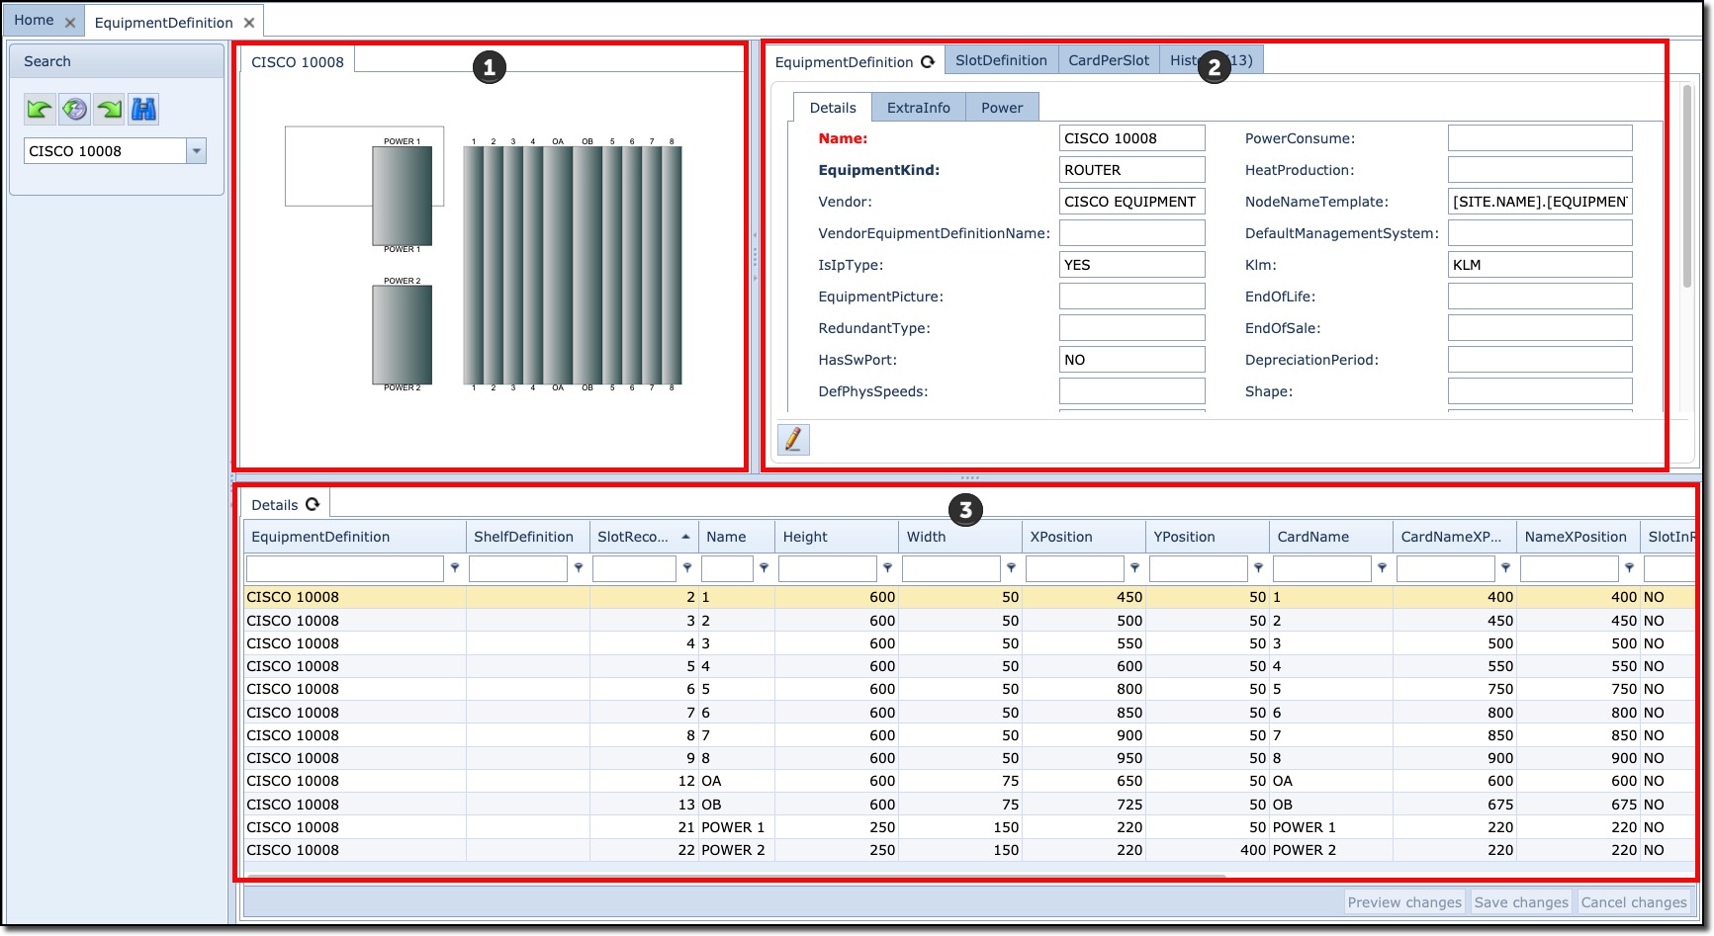Screen dimensions: 1714x936
Task: Click the Preview changes button
Action: coord(1403,902)
